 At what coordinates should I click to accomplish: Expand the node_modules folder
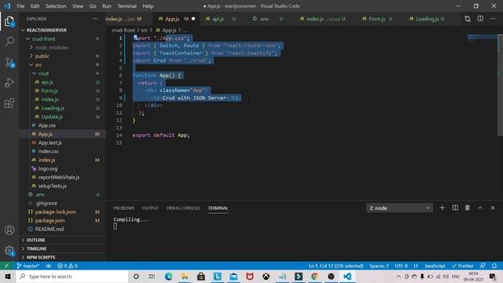63,47
